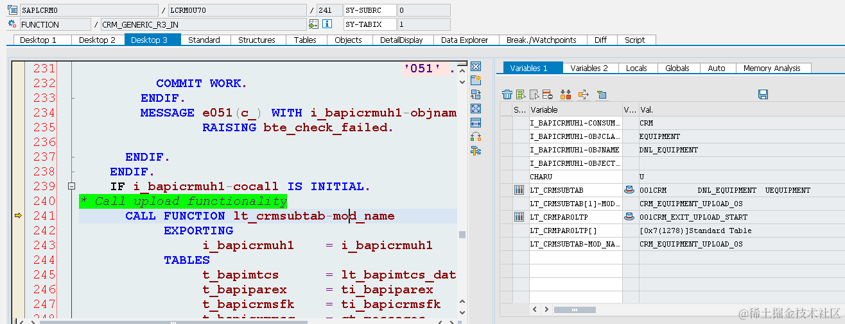Image resolution: width=845 pixels, height=324 pixels.
Task: Click the table icon beside LT_CRMPAR0LTP
Action: coord(519,217)
